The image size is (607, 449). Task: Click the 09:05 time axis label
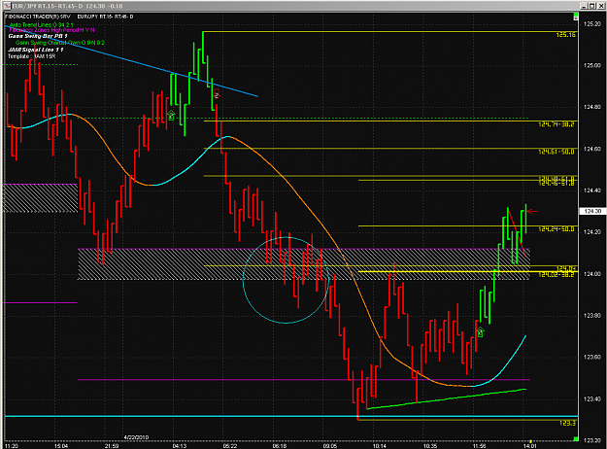coord(330,446)
